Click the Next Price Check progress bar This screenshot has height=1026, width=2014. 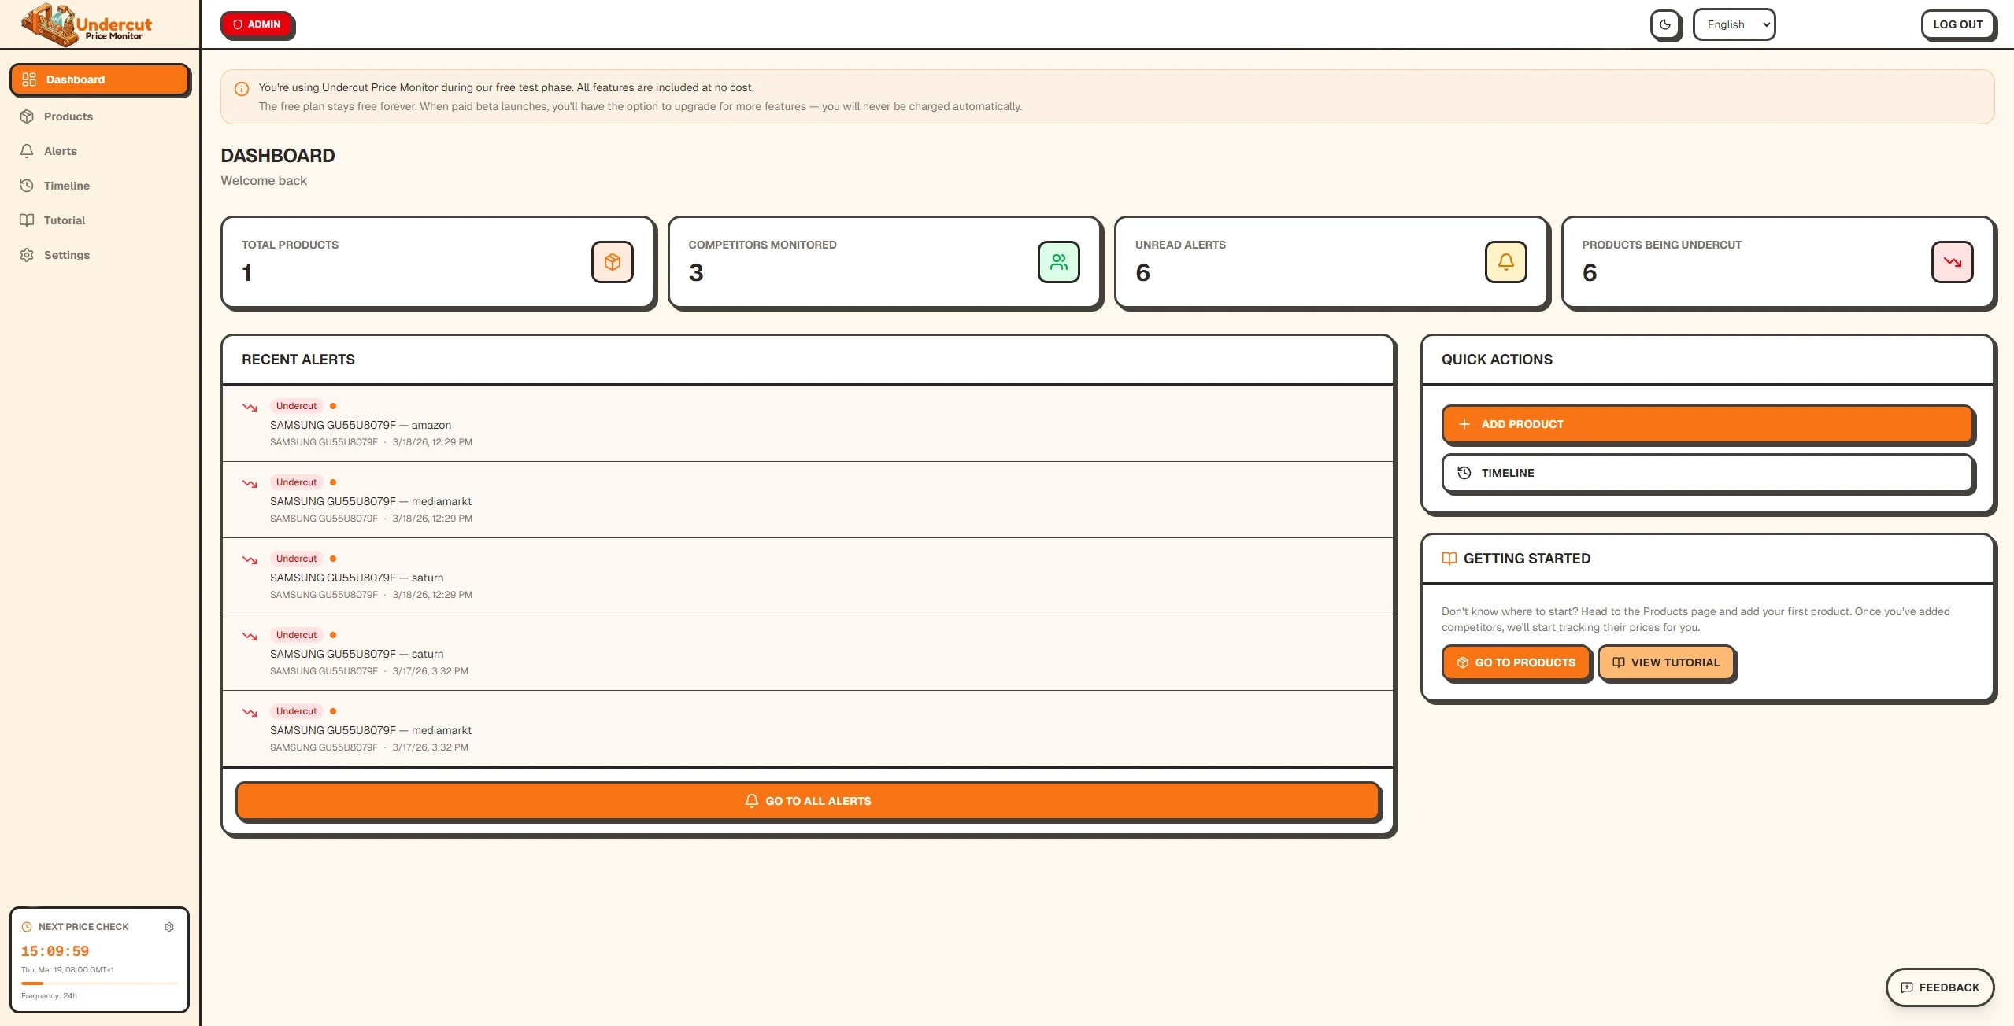pyautogui.click(x=100, y=983)
